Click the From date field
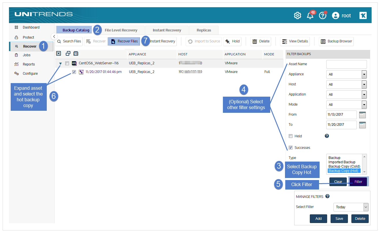Screen dimensions: 384x236 [342, 115]
